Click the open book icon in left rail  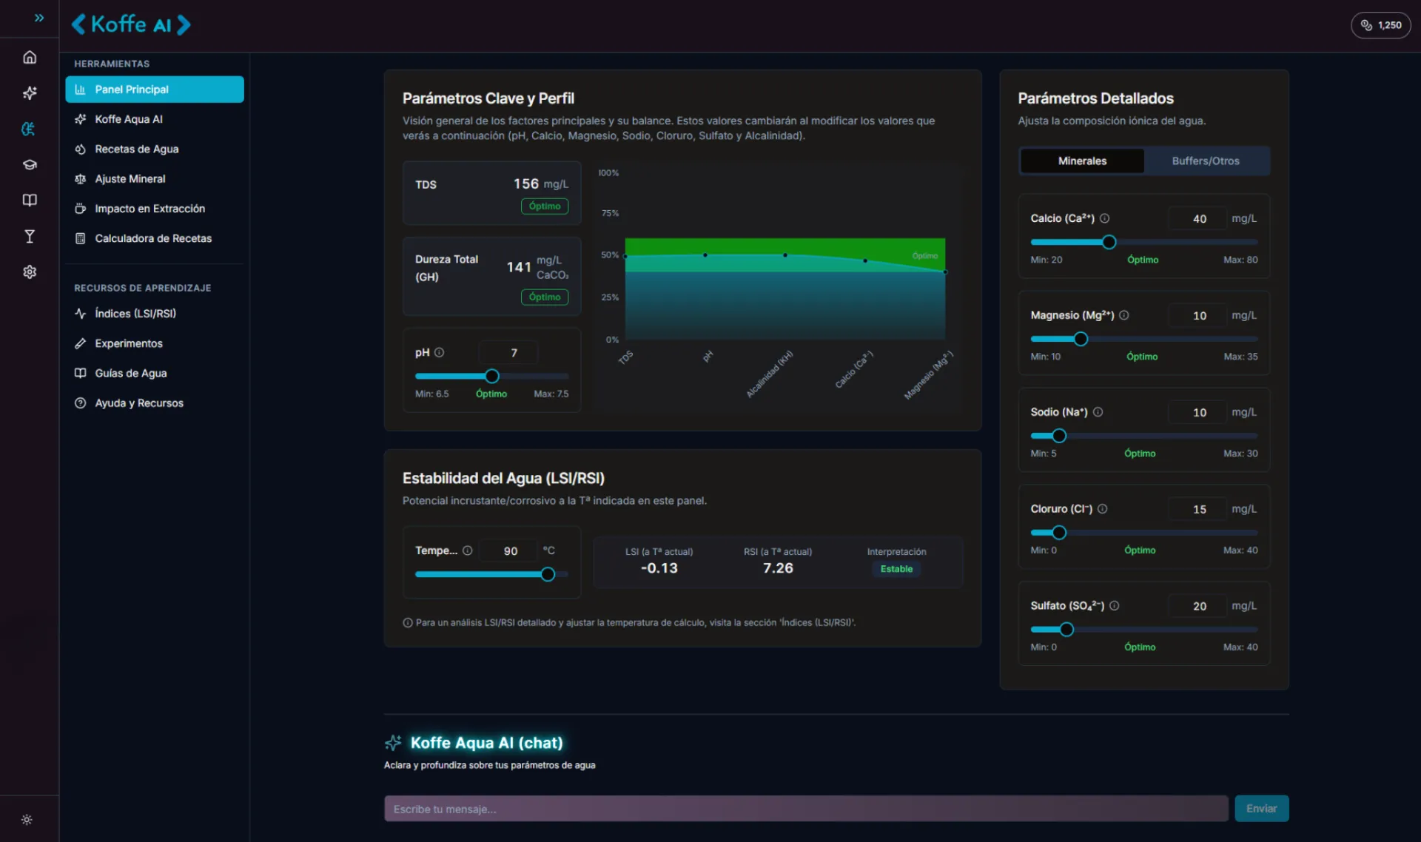30,201
